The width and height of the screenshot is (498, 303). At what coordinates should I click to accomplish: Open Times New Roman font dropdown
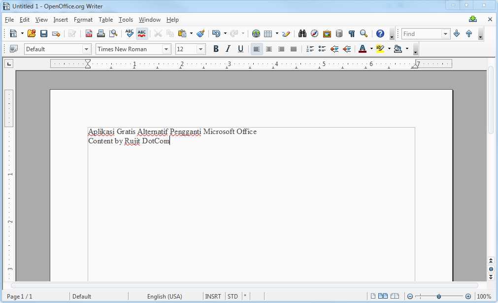pyautogui.click(x=166, y=49)
